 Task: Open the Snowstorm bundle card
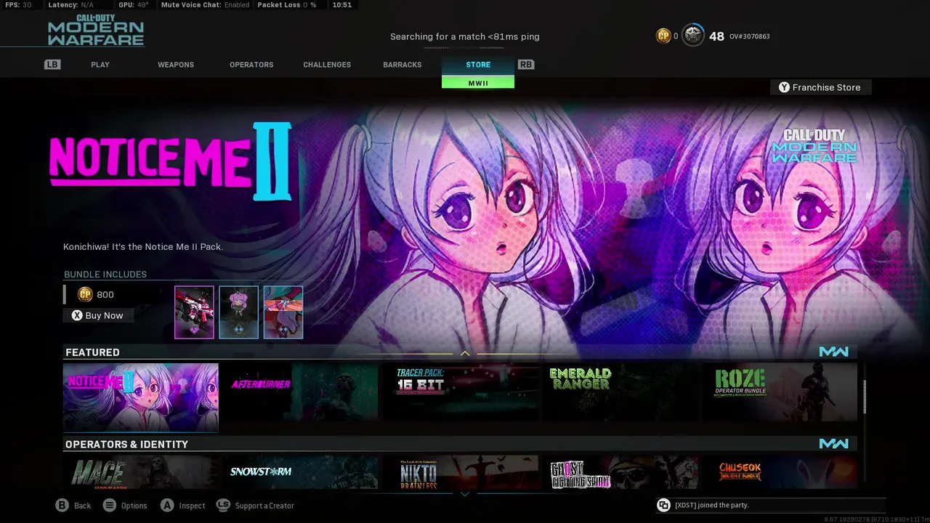301,472
